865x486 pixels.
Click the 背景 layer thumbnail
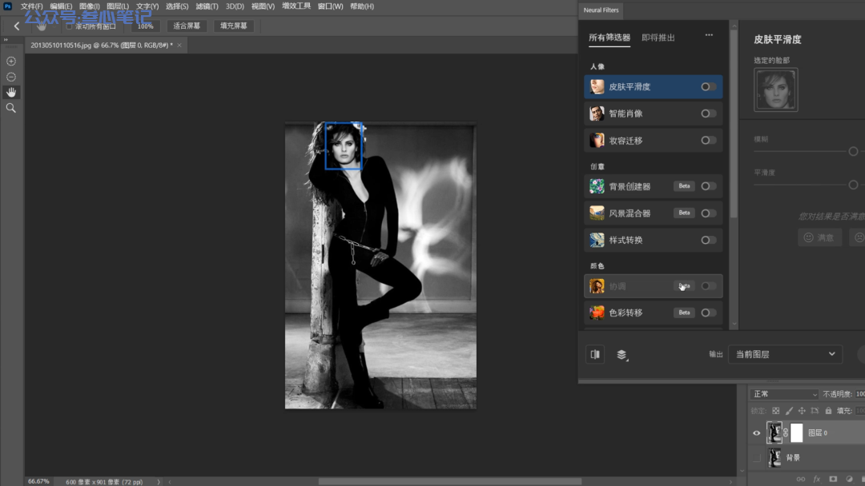tap(774, 457)
